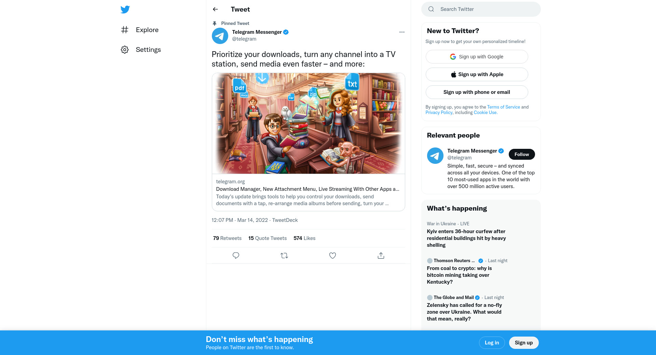
Task: Retweet the Telegram tweet
Action: point(284,255)
